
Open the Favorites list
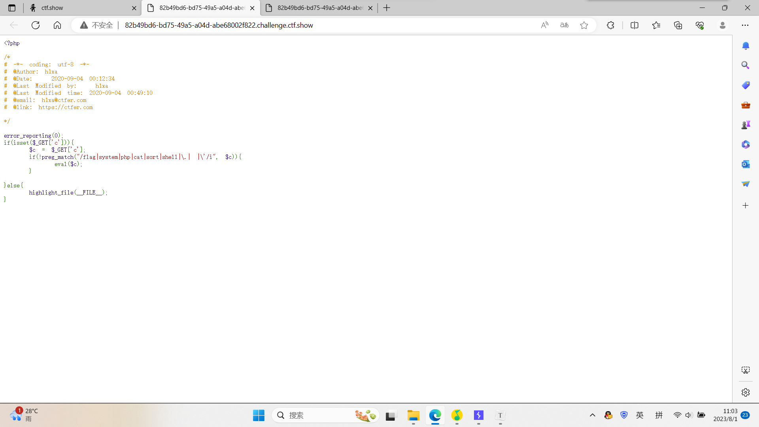(x=656, y=25)
